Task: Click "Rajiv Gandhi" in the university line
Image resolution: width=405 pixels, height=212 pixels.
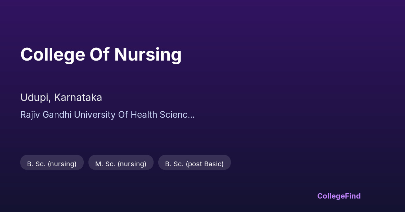Action: [x=46, y=115]
